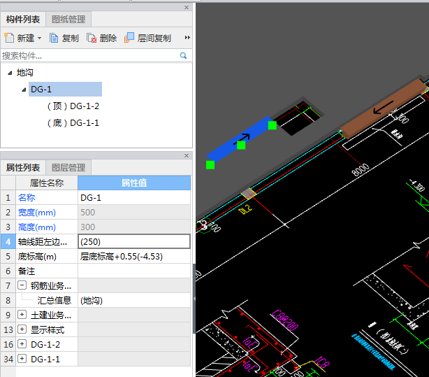Screen dimensions: 429x377
Task: Click the green grip at the trench's lower-left end
Action: tap(210, 165)
